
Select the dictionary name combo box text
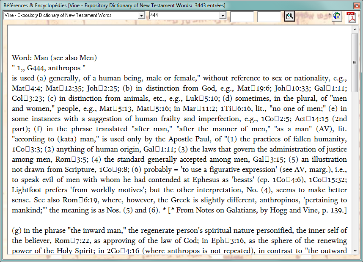click(x=71, y=16)
